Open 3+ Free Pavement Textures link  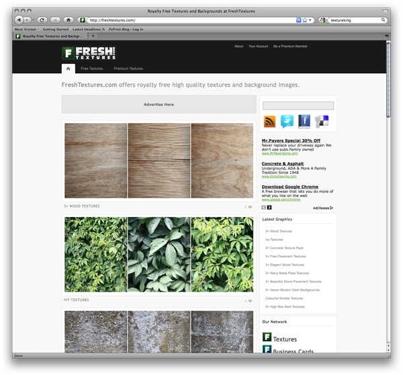click(x=285, y=257)
